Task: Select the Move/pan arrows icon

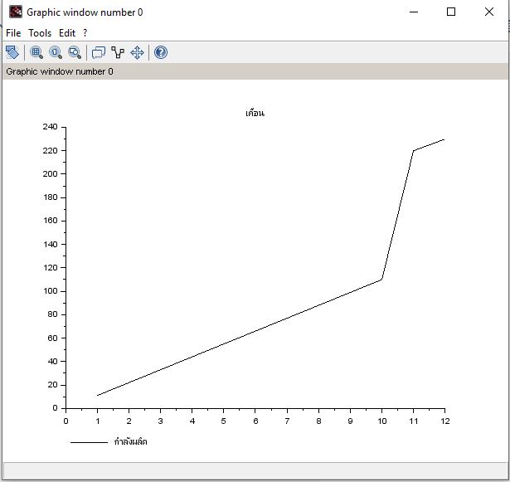Action: click(137, 52)
